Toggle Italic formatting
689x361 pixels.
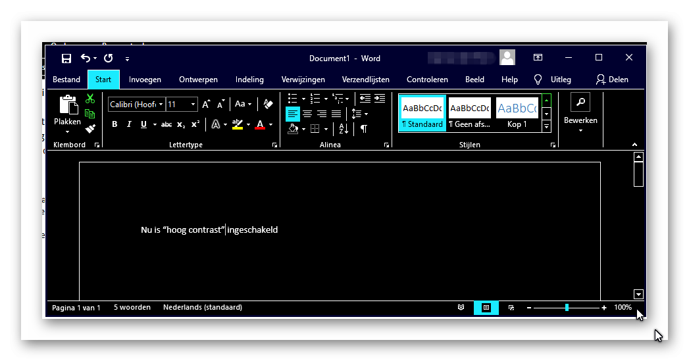(x=129, y=124)
